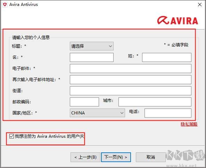
Task: Open the 国家/地区 dropdown showing CHINA
Action: pyautogui.click(x=97, y=113)
